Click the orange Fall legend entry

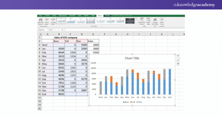pyautogui.click(x=132, y=102)
